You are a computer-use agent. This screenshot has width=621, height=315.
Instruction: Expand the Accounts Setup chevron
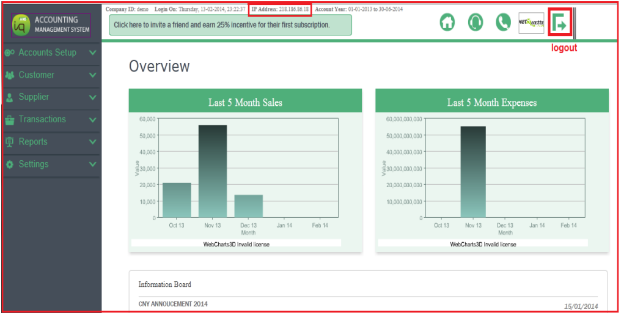[x=92, y=53]
